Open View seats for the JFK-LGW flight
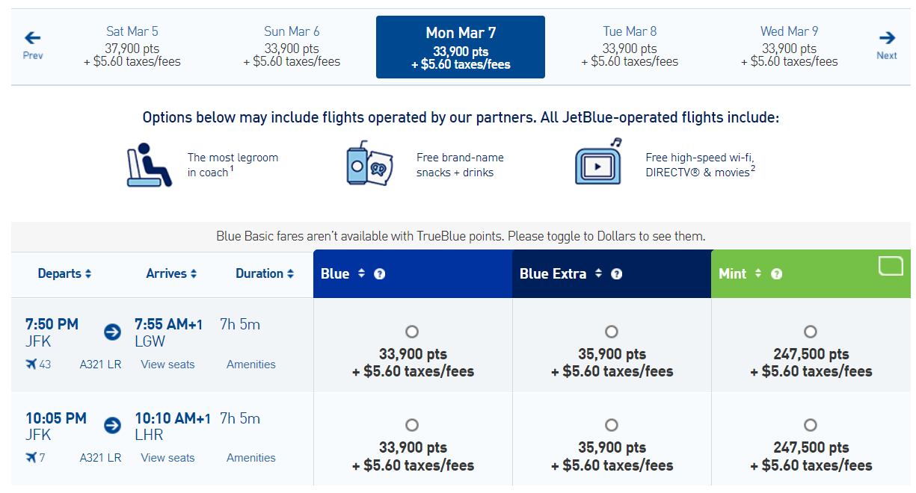This screenshot has height=493, width=916. [167, 364]
